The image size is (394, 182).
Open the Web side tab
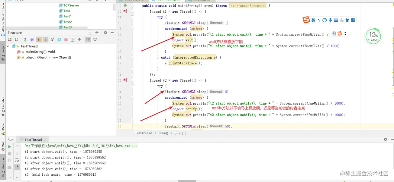[3, 146]
